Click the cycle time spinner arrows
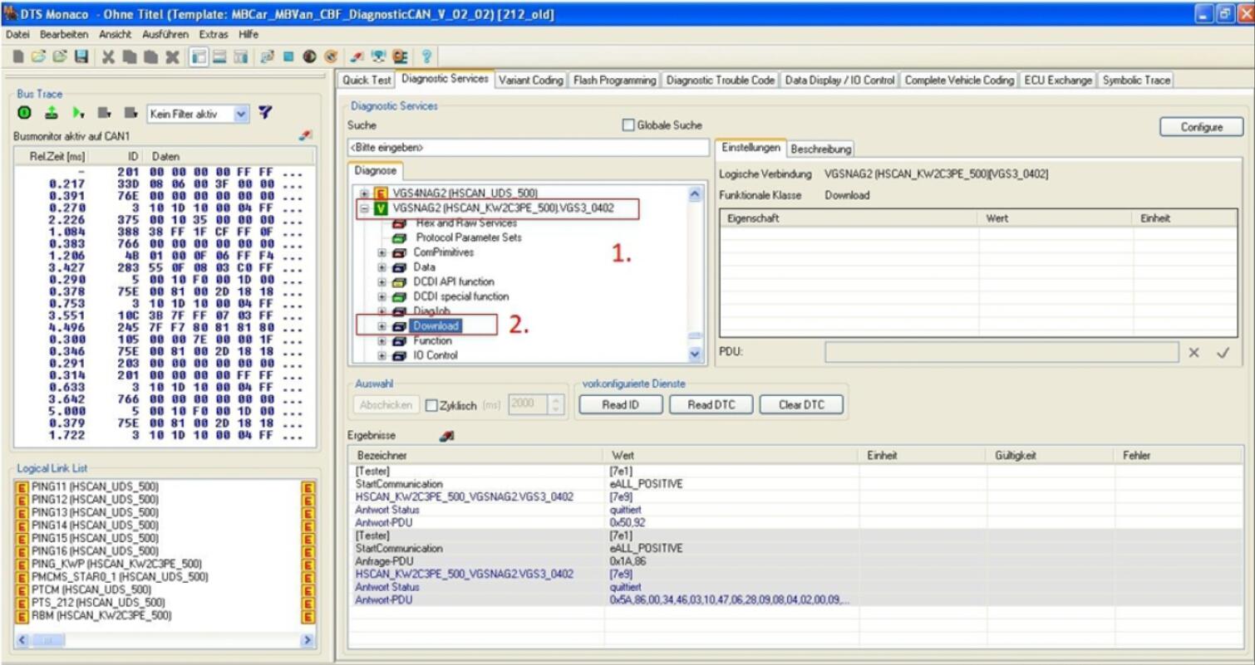Screen dimensions: 1255x665 556,406
